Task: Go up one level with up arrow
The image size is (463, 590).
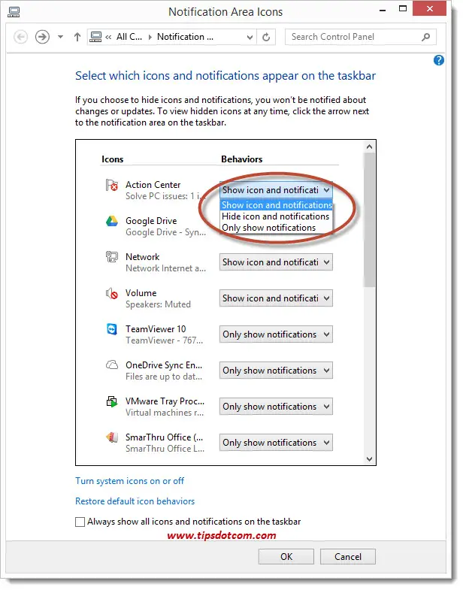Action: (77, 37)
